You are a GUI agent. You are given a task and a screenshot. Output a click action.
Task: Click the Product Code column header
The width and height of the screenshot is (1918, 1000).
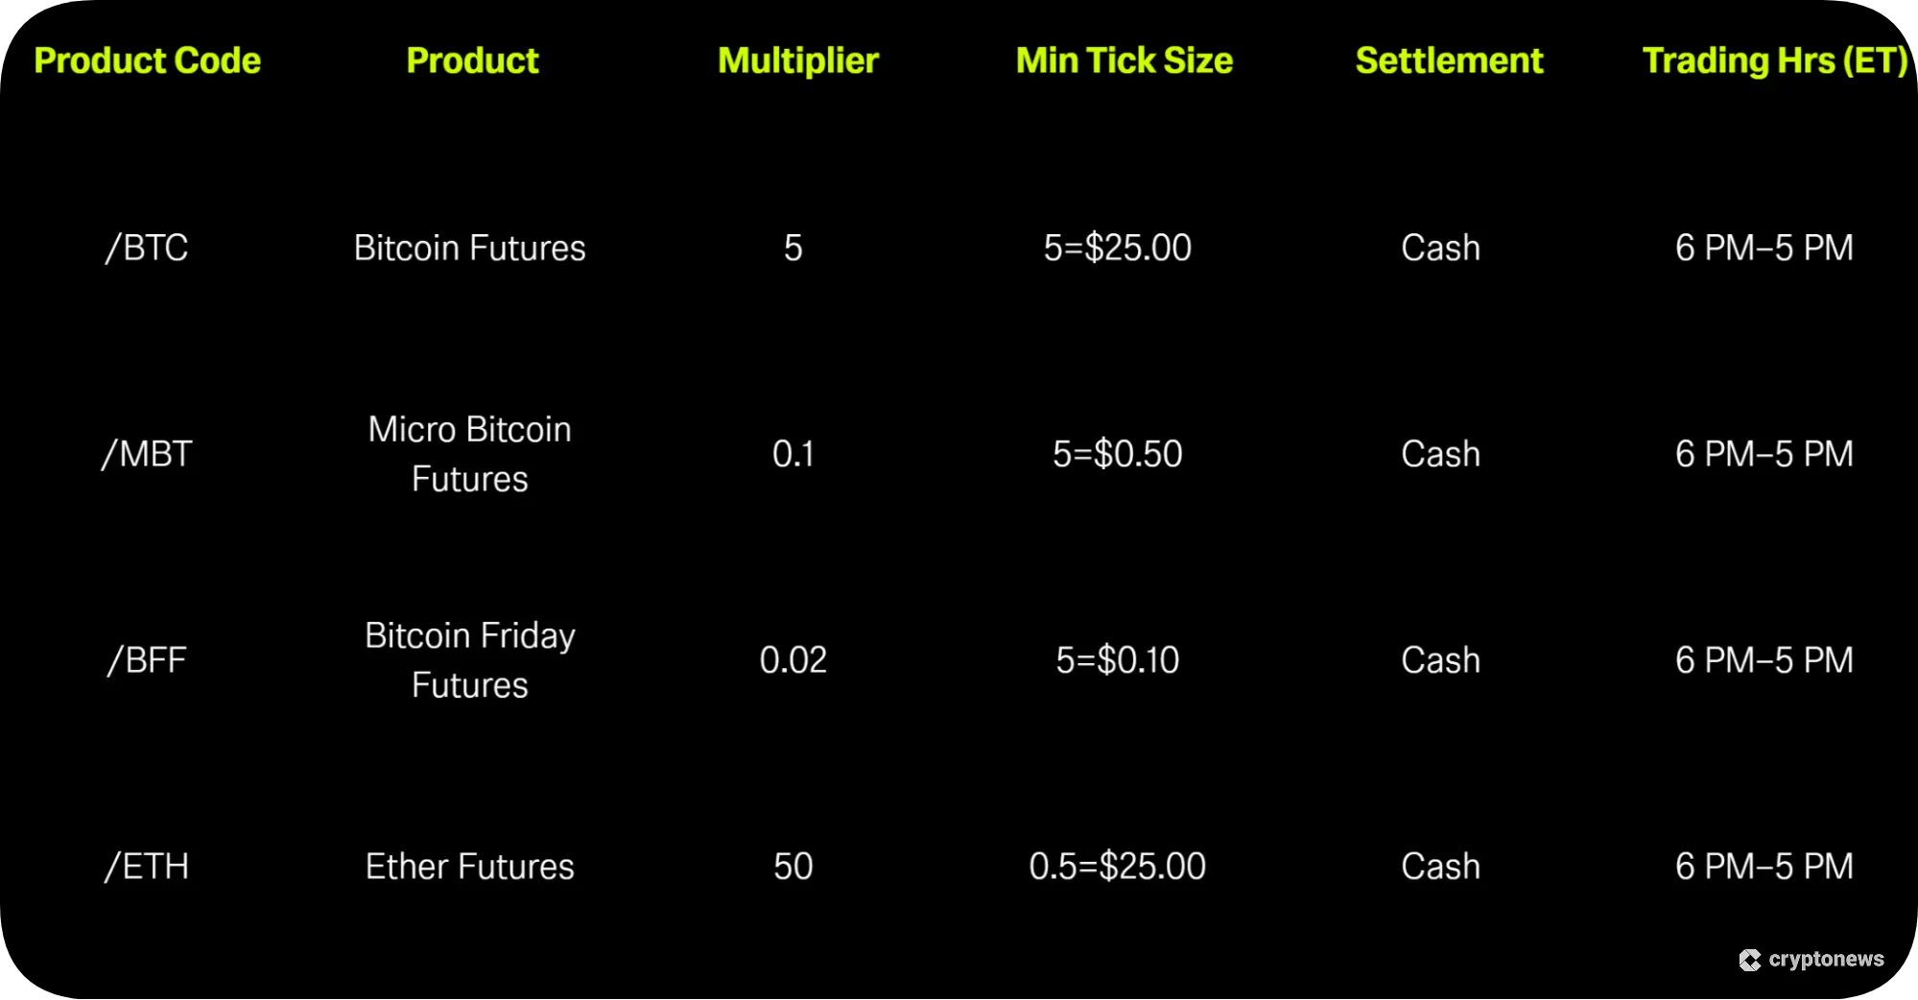tap(147, 60)
